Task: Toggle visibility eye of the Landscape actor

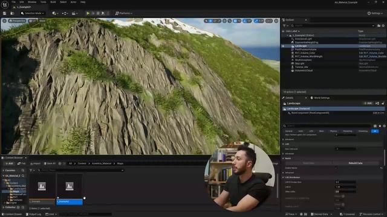Action: (x=283, y=46)
